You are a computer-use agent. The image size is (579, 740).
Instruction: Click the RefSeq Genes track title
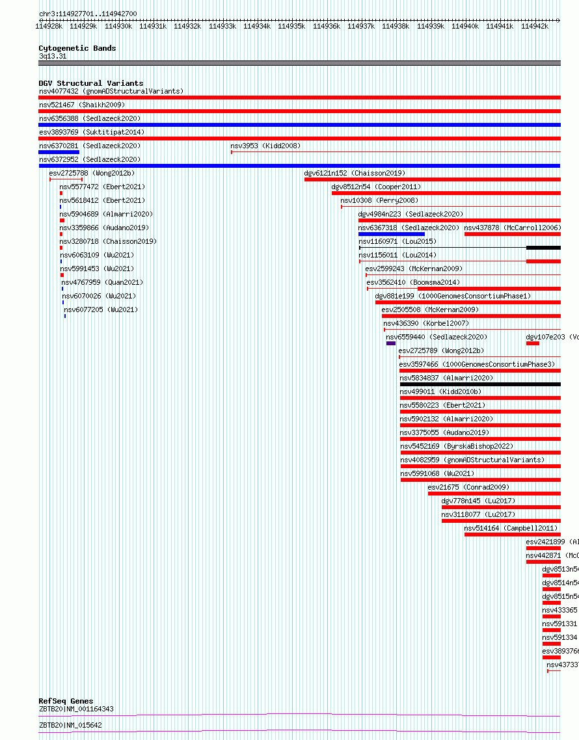[66, 701]
